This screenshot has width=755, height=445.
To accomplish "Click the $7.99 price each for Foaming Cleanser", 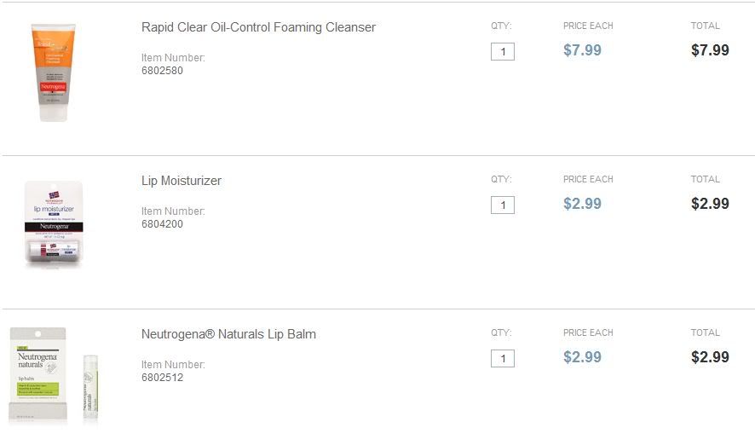I will click(582, 50).
